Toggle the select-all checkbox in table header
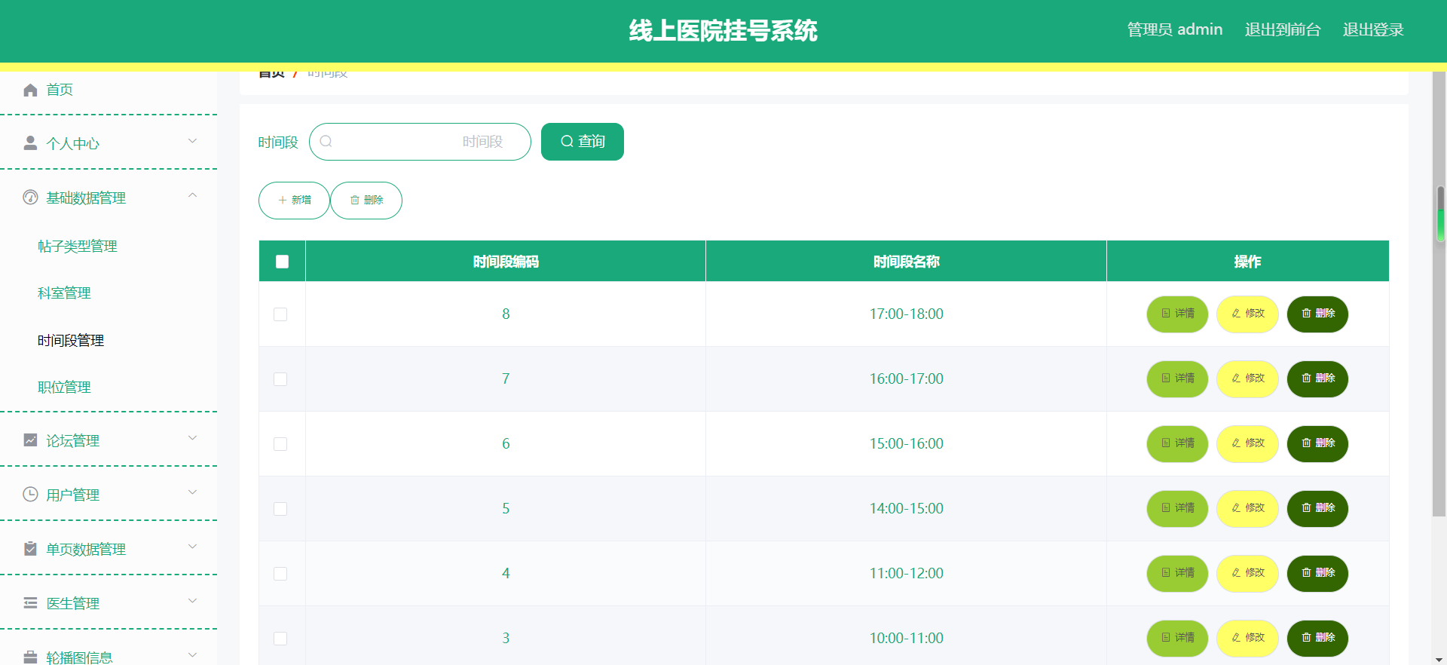 [283, 262]
